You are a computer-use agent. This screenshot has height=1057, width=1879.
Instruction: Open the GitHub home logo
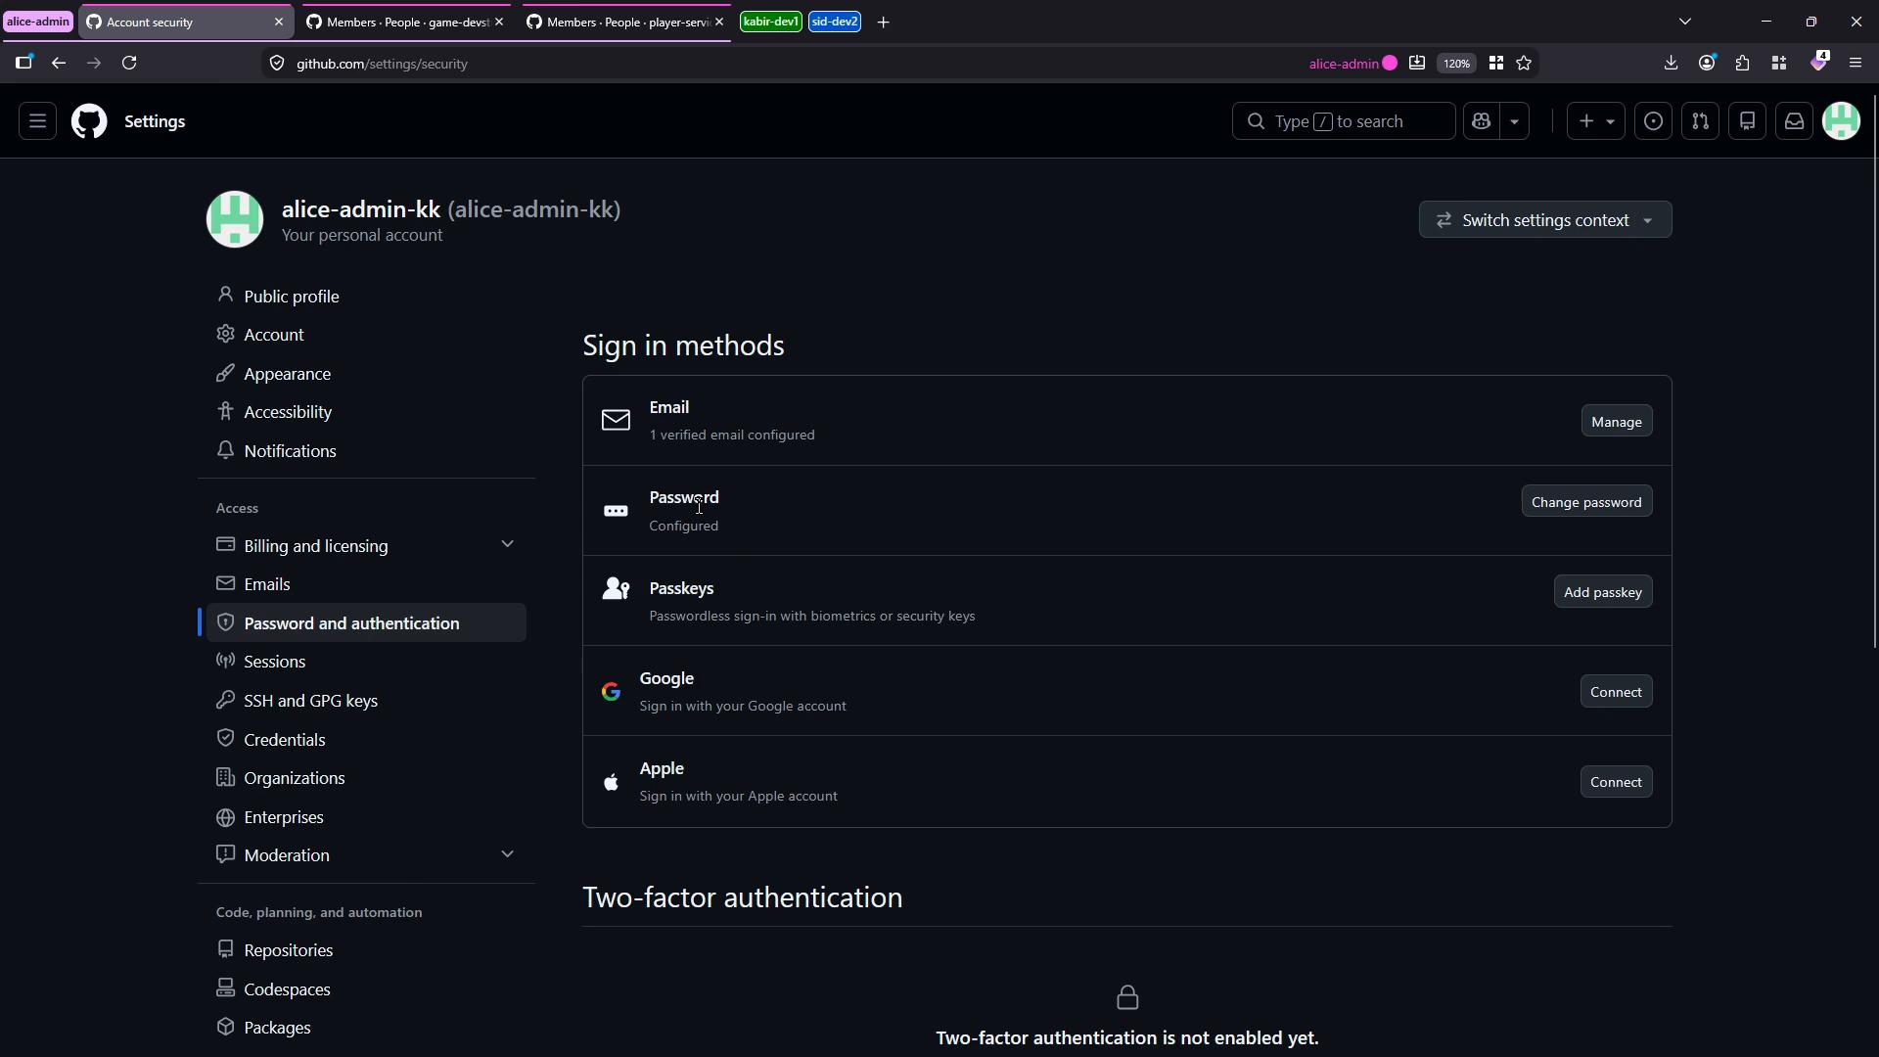click(x=89, y=121)
